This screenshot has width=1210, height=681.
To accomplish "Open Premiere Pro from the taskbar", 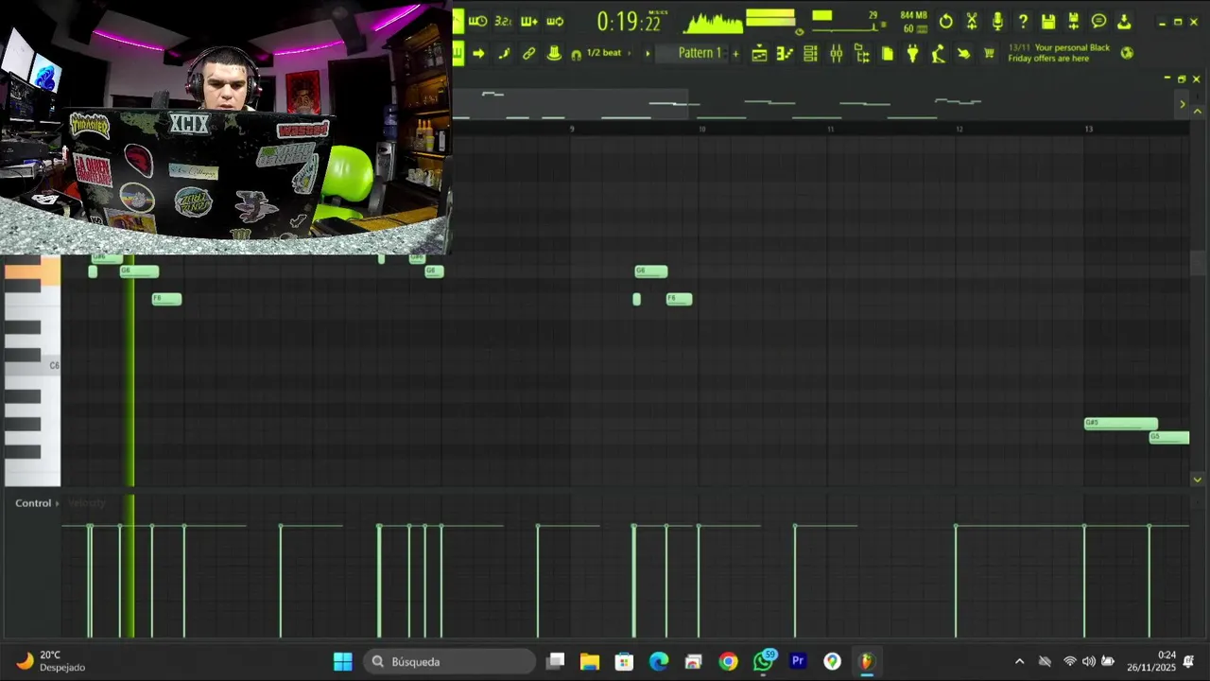I will (x=798, y=661).
